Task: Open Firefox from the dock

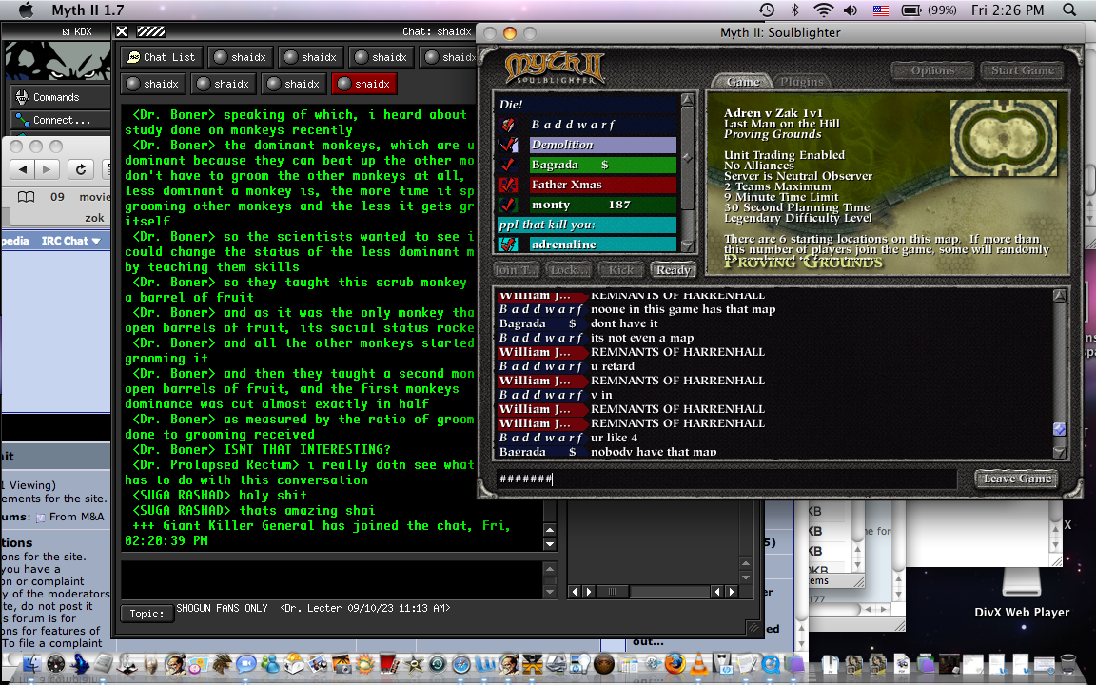Action: (675, 662)
